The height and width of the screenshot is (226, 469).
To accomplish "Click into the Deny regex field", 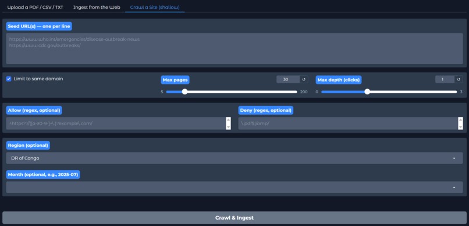I will [348, 123].
